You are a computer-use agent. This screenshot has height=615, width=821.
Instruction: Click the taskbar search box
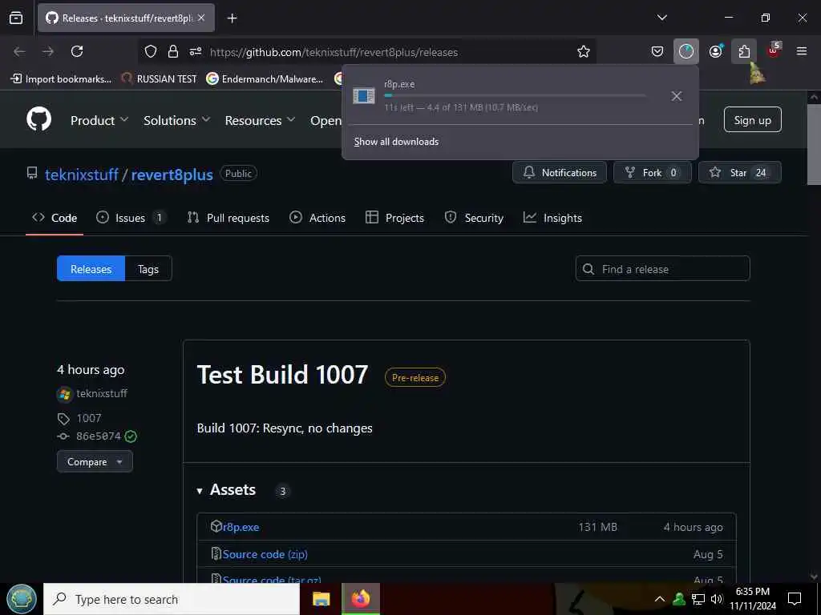tap(172, 599)
